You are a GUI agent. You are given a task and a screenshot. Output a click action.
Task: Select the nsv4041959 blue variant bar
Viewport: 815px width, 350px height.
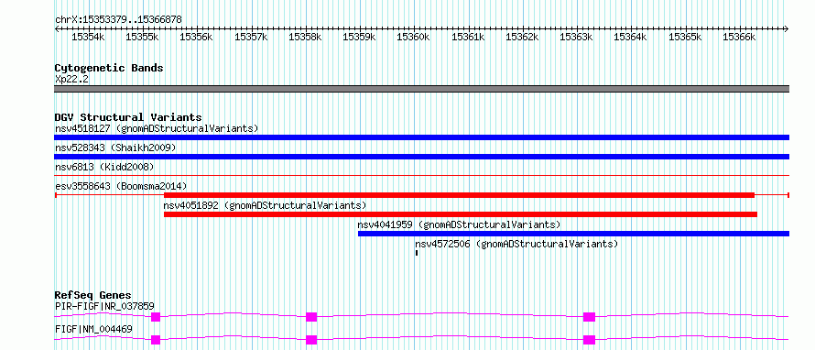click(574, 234)
